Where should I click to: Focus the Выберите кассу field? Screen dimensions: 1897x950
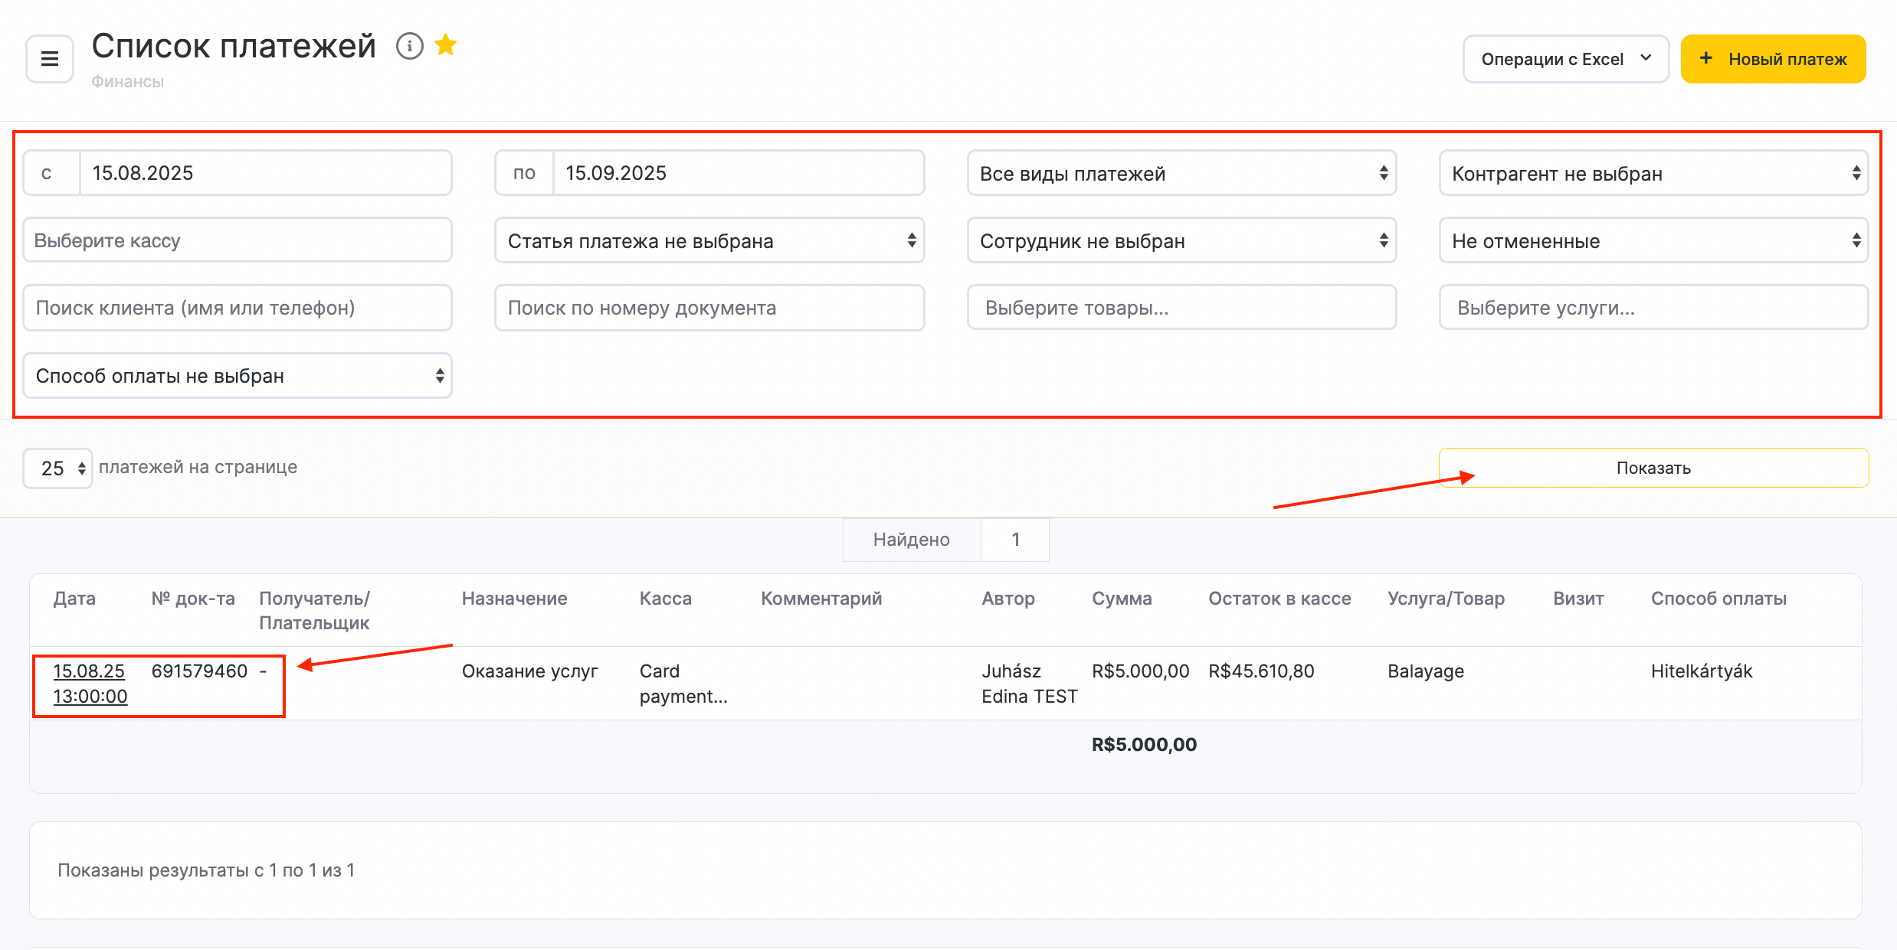tap(238, 240)
